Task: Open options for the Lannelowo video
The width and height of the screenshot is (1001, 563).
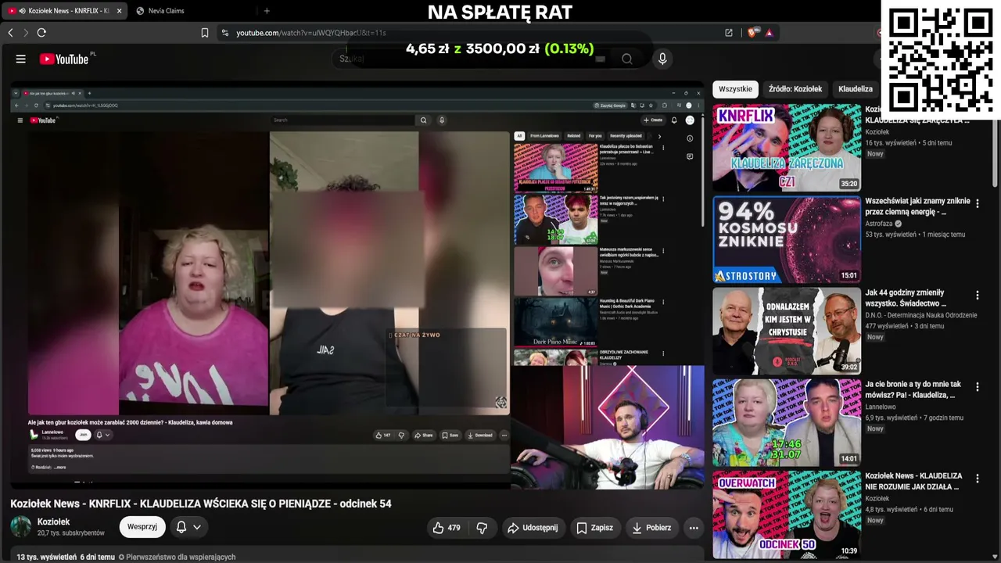Action: coord(977,386)
